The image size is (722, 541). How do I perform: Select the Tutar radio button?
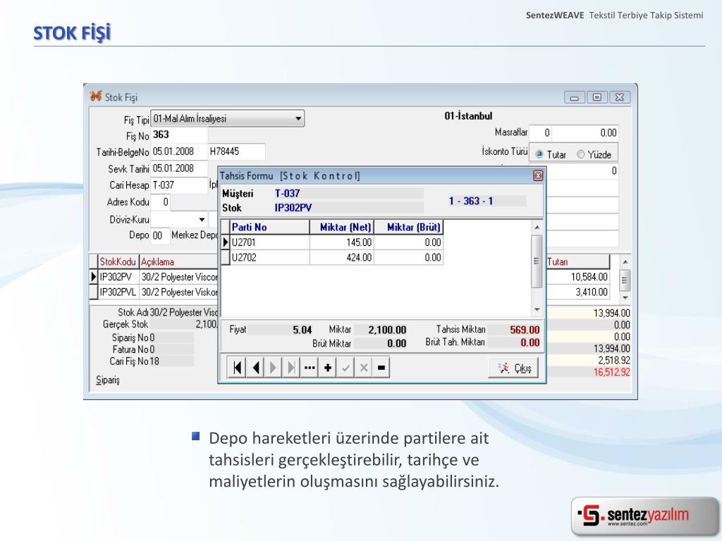click(x=539, y=154)
